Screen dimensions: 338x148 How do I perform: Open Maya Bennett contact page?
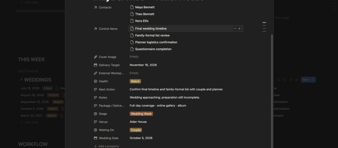[145, 7]
